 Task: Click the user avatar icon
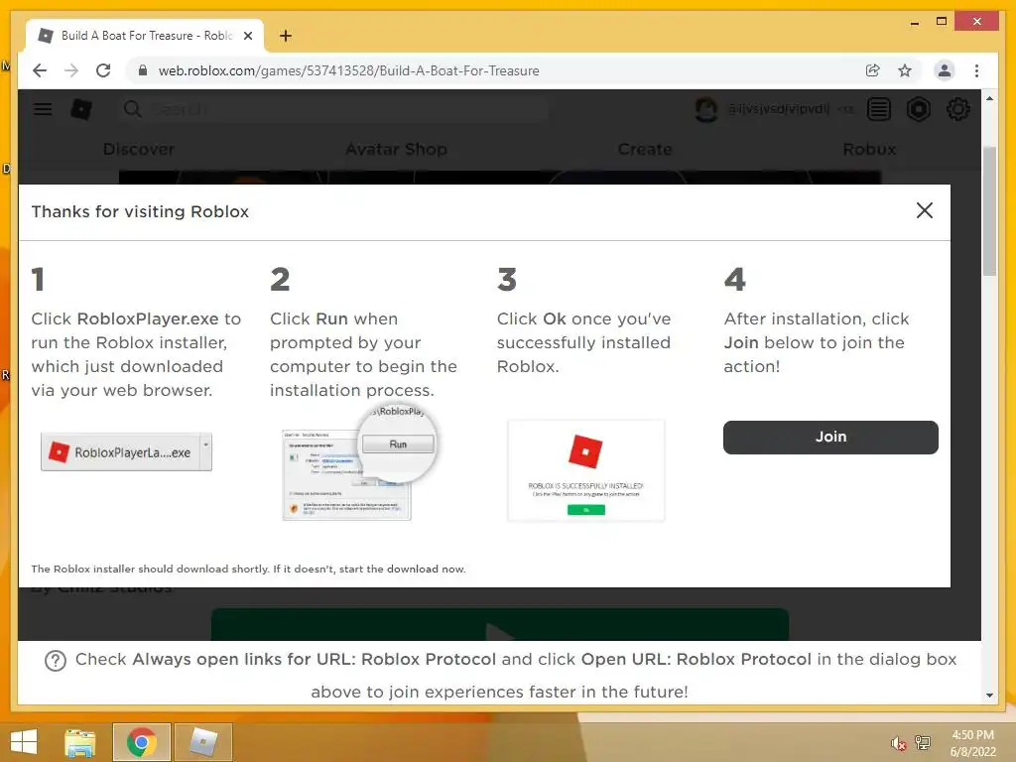pos(706,109)
